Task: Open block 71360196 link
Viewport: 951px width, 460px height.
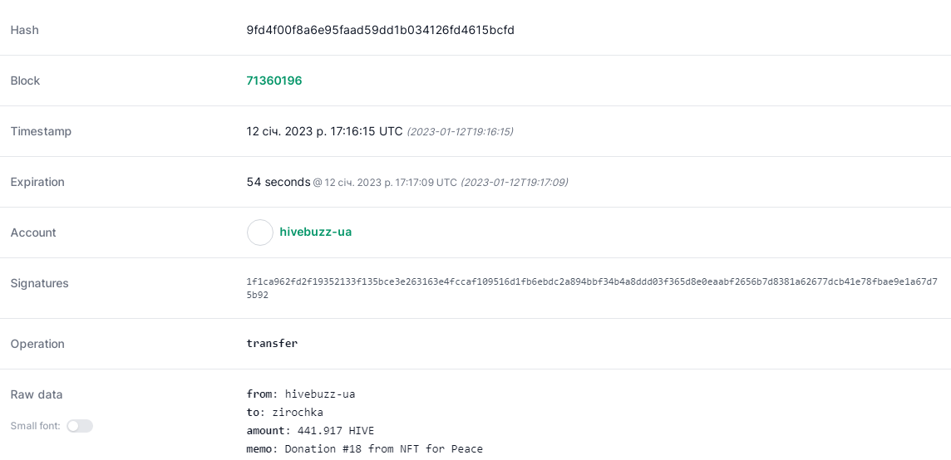Action: coord(274,81)
